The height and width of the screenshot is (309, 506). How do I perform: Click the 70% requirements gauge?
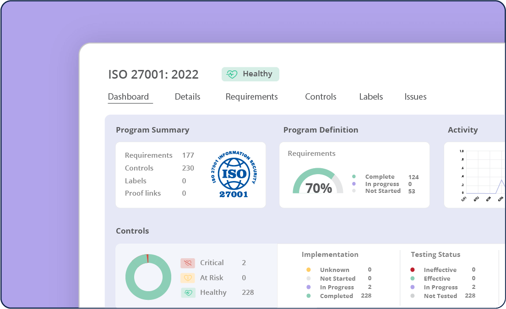[318, 181]
